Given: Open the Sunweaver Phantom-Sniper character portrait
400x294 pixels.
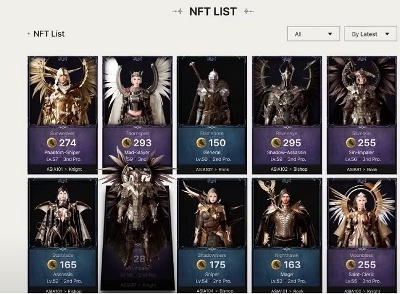Looking at the screenshot, I should pos(62,91).
